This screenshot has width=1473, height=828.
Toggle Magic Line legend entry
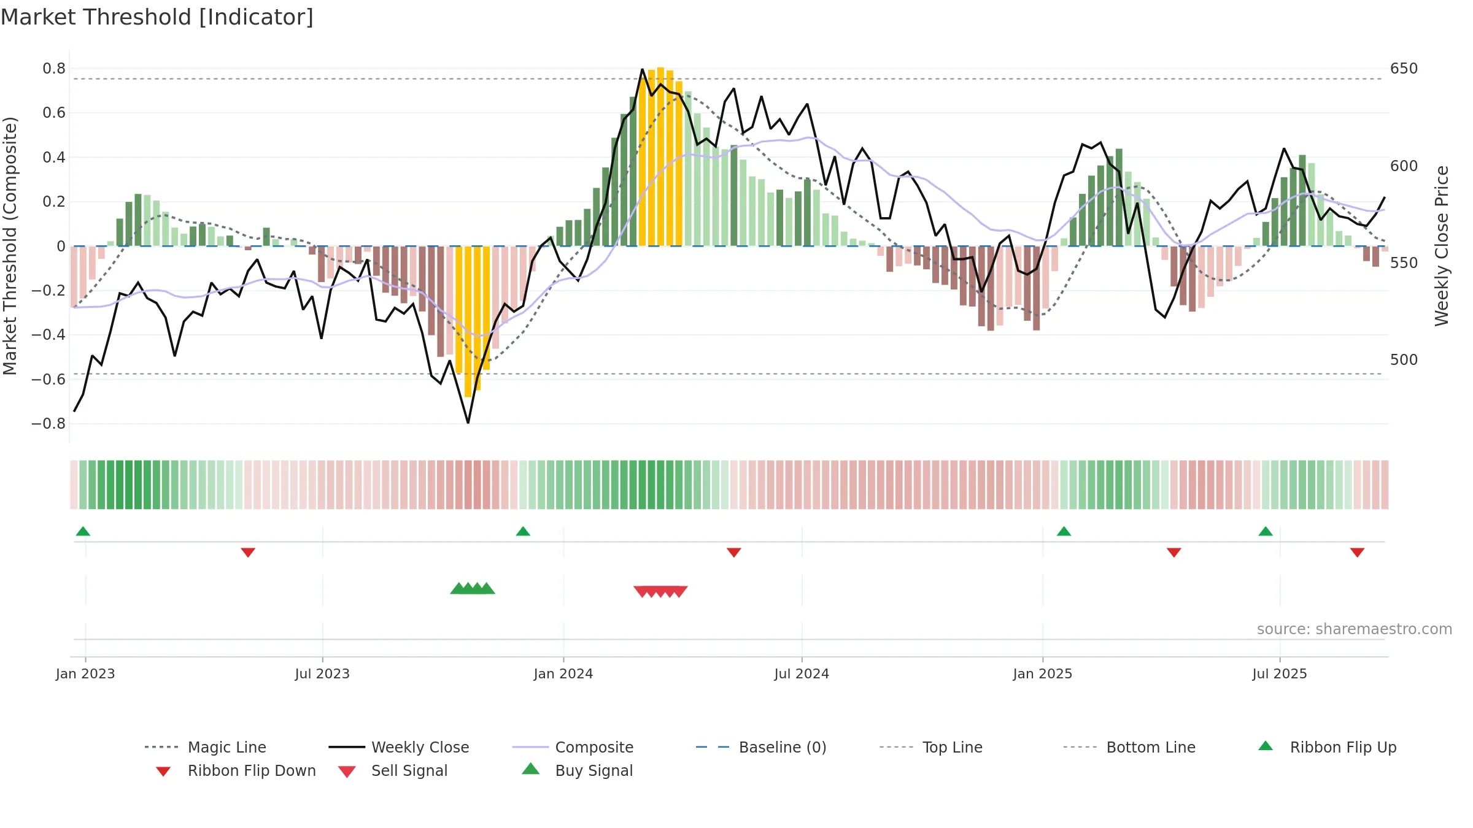205,747
